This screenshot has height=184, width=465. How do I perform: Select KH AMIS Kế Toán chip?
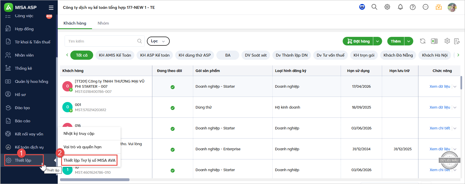coord(115,55)
